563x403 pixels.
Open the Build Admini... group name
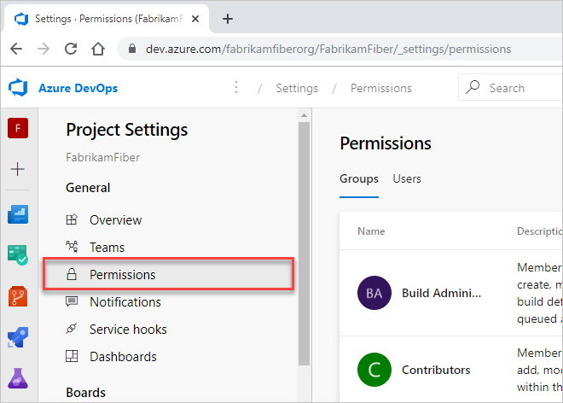coord(441,293)
